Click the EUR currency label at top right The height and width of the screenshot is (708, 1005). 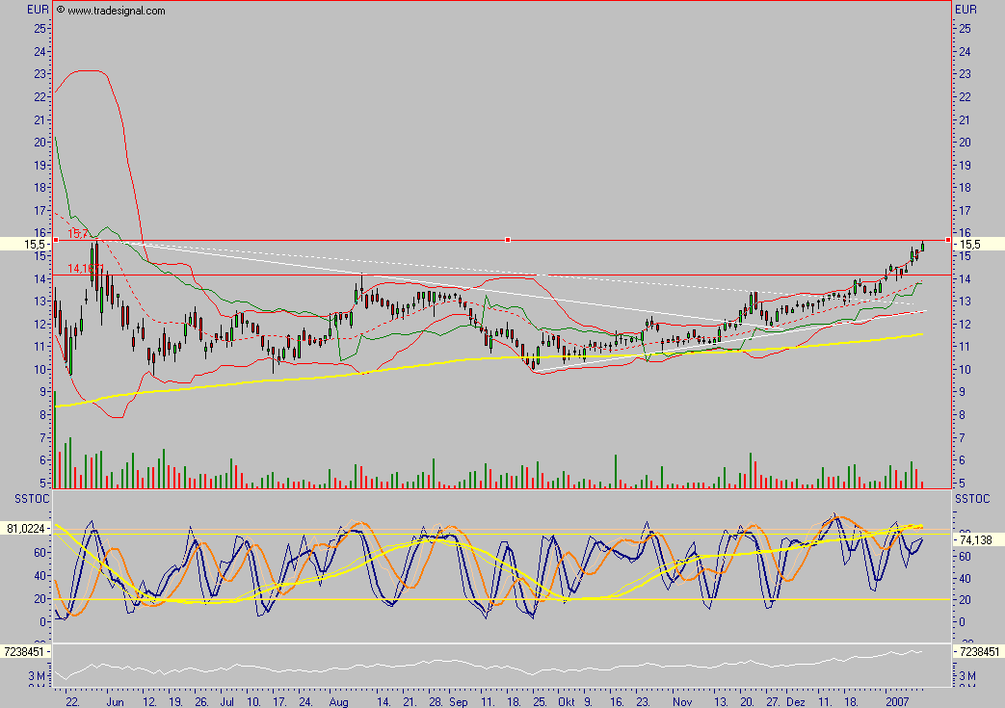point(966,10)
